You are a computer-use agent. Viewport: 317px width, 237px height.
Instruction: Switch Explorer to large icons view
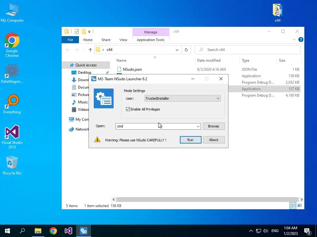300,206
